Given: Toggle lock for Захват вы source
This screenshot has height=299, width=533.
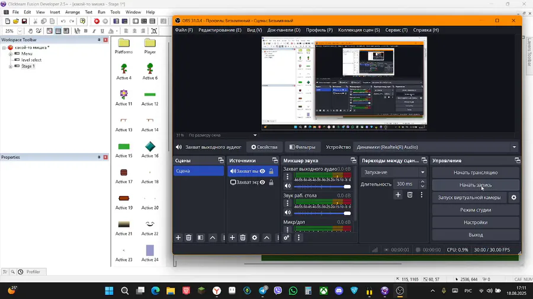Looking at the screenshot, I should pos(271,171).
